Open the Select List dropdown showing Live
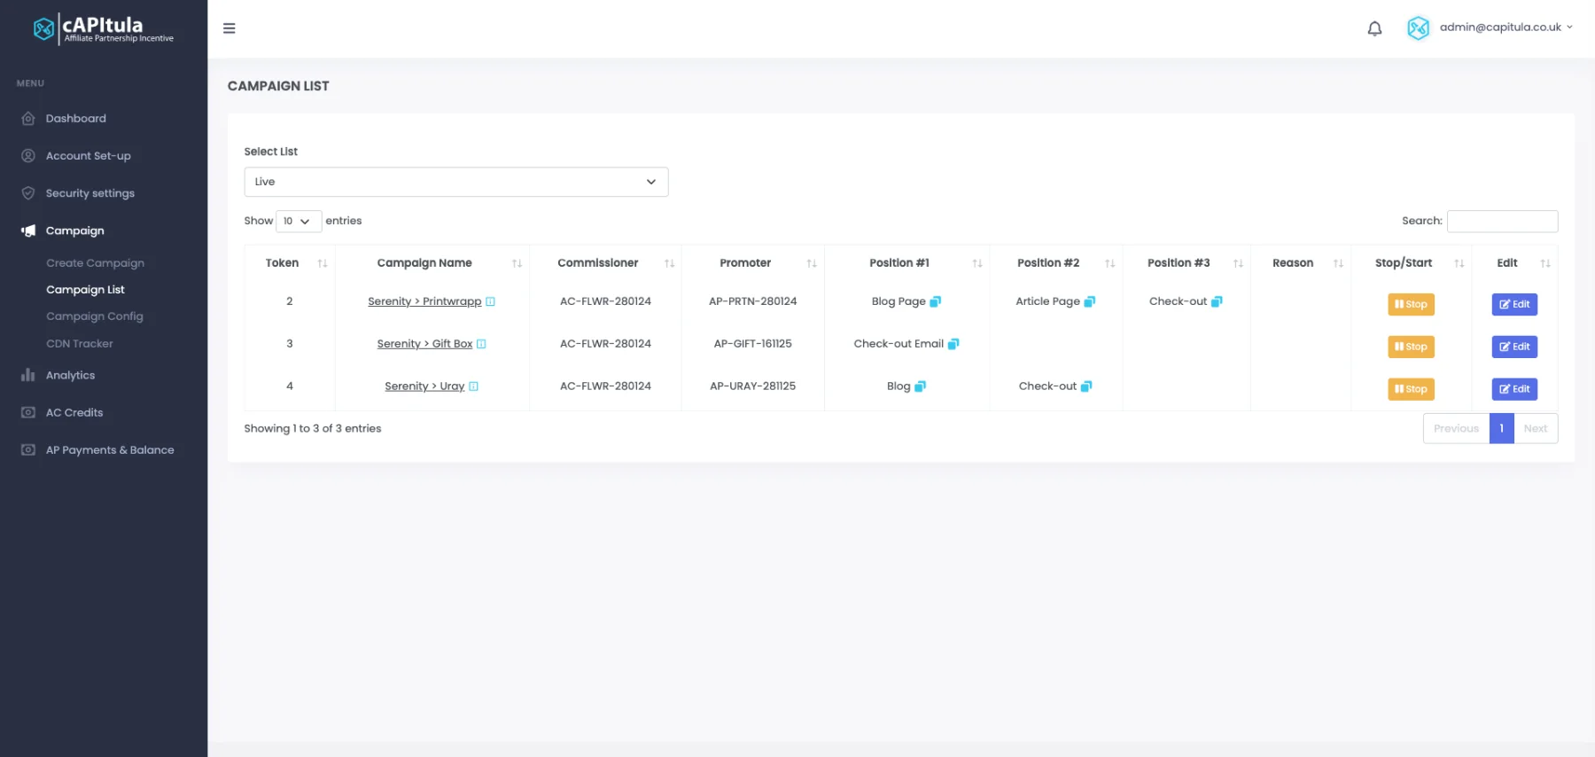The image size is (1595, 757). click(x=456, y=182)
